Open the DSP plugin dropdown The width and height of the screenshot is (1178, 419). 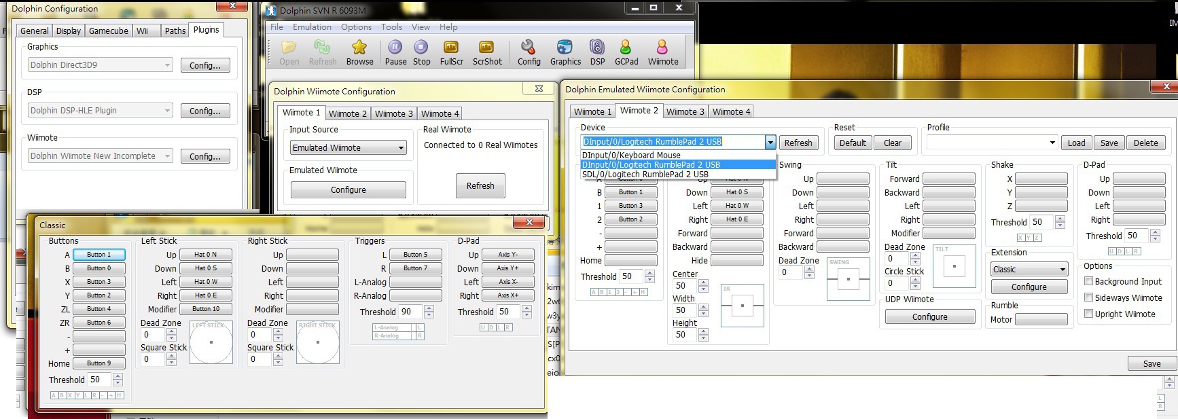101,111
